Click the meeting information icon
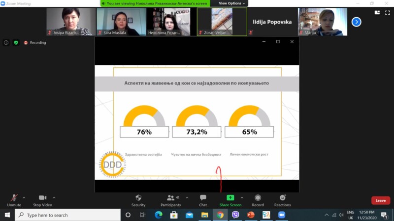The width and height of the screenshot is (394, 221). [x=6, y=43]
